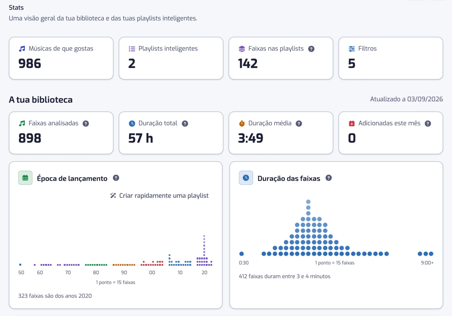Open the Playlists inteligentes card
The width and height of the screenshot is (452, 316).
(x=171, y=58)
